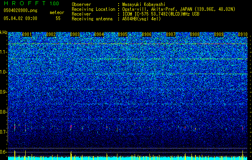Click the 0907 time marker
The image size is (252, 160).
[171, 34]
